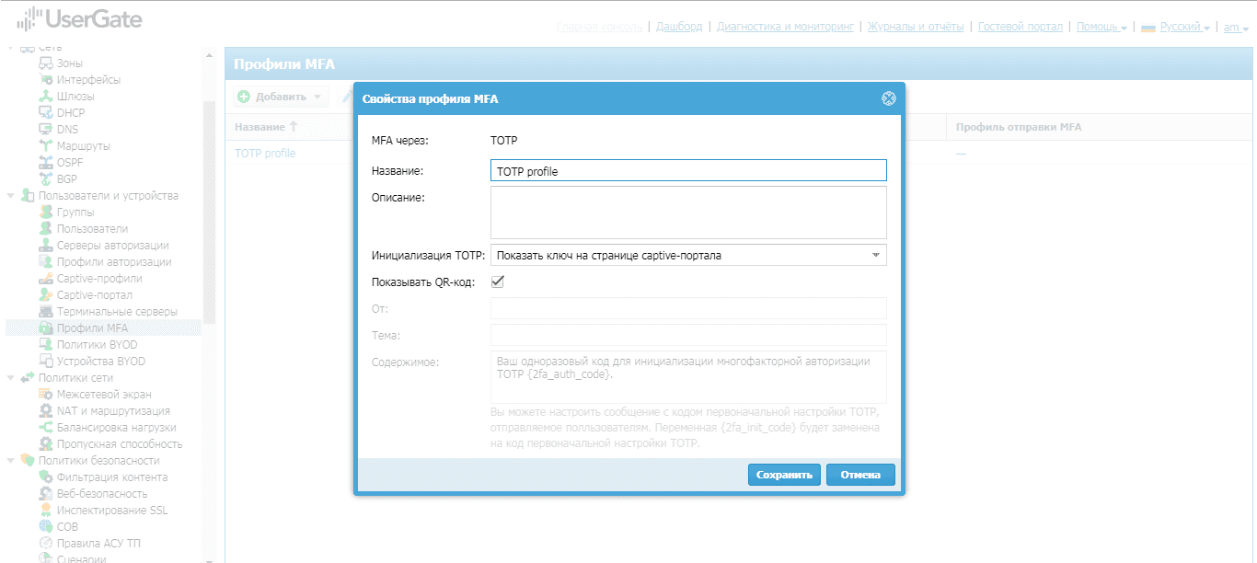Open Главная консоль link
The width and height of the screenshot is (1257, 563).
click(599, 27)
